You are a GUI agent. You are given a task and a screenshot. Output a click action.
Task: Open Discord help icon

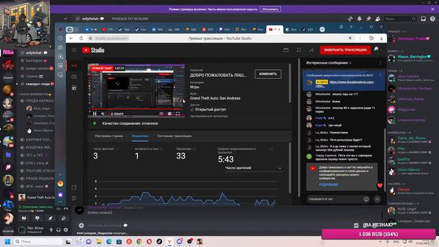(x=433, y=19)
